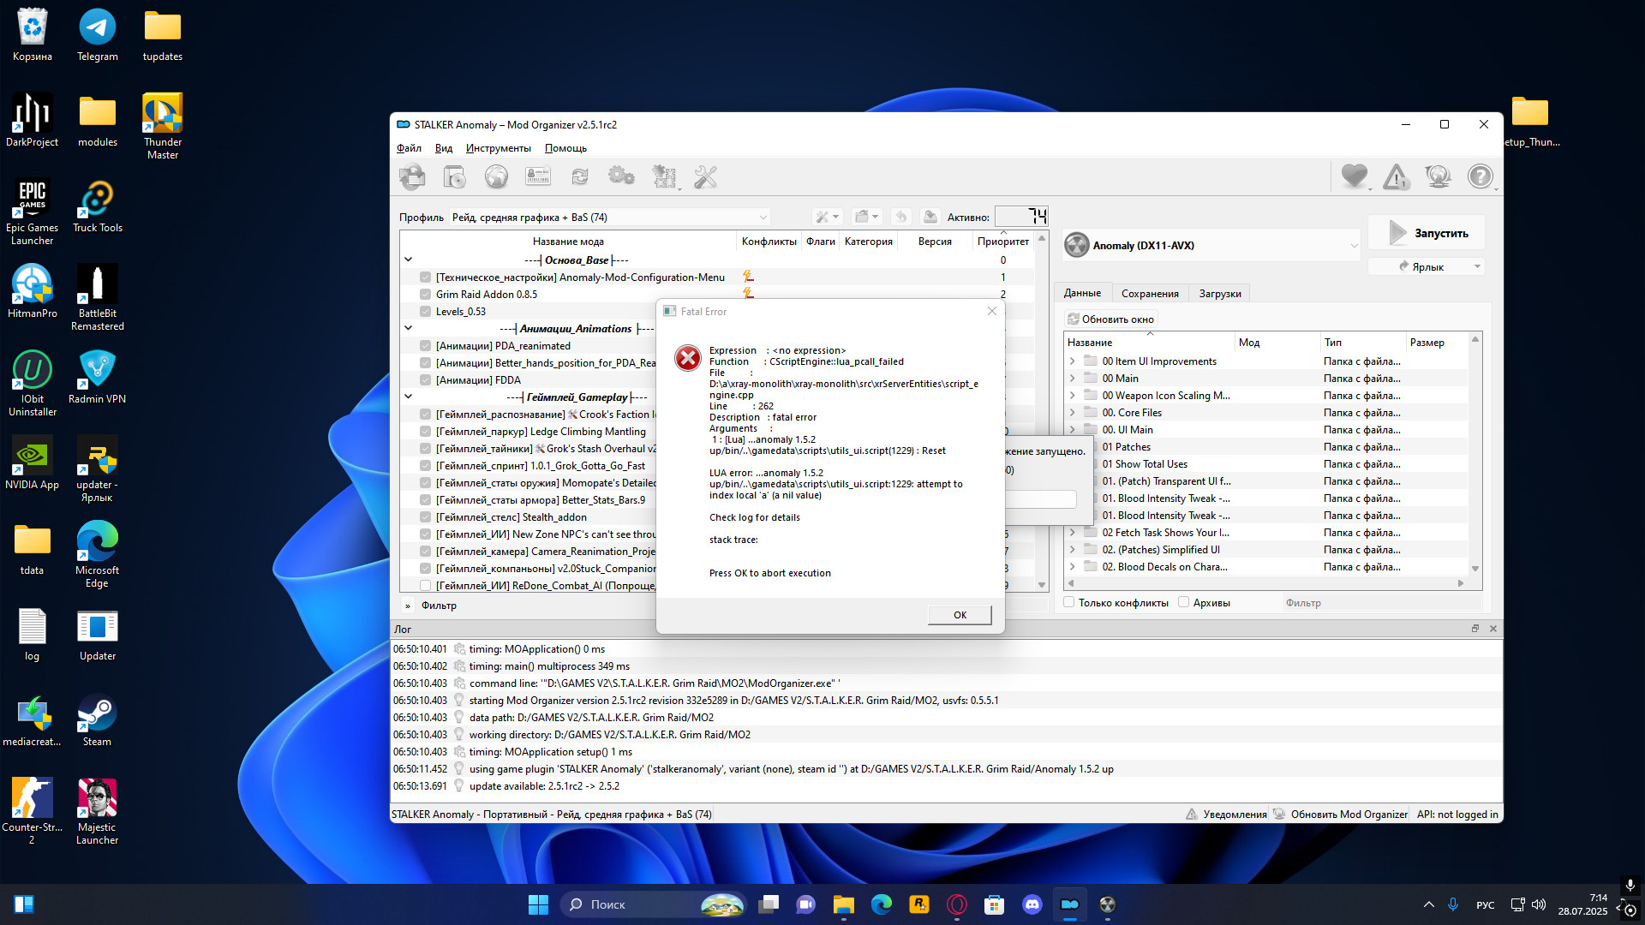Expand the 00 Main data folder
Screen dimensions: 1645x925
coord(1073,379)
